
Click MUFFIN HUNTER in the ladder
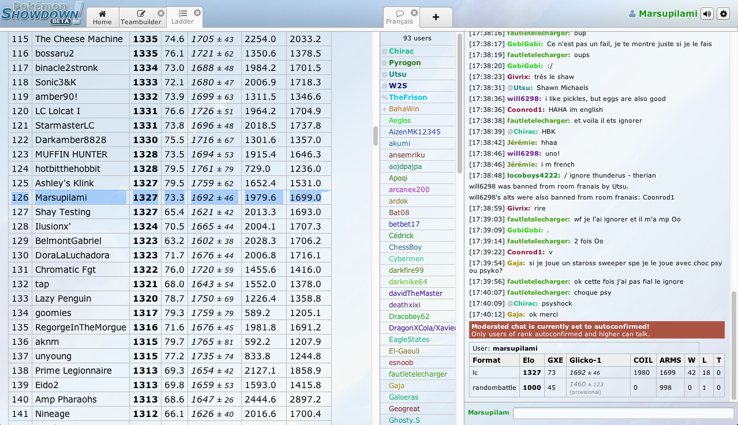[72, 155]
